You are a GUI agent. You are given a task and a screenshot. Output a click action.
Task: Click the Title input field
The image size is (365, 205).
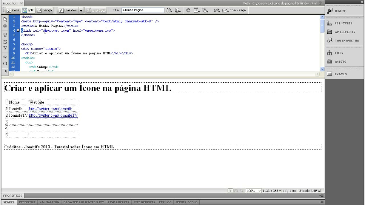143,10
